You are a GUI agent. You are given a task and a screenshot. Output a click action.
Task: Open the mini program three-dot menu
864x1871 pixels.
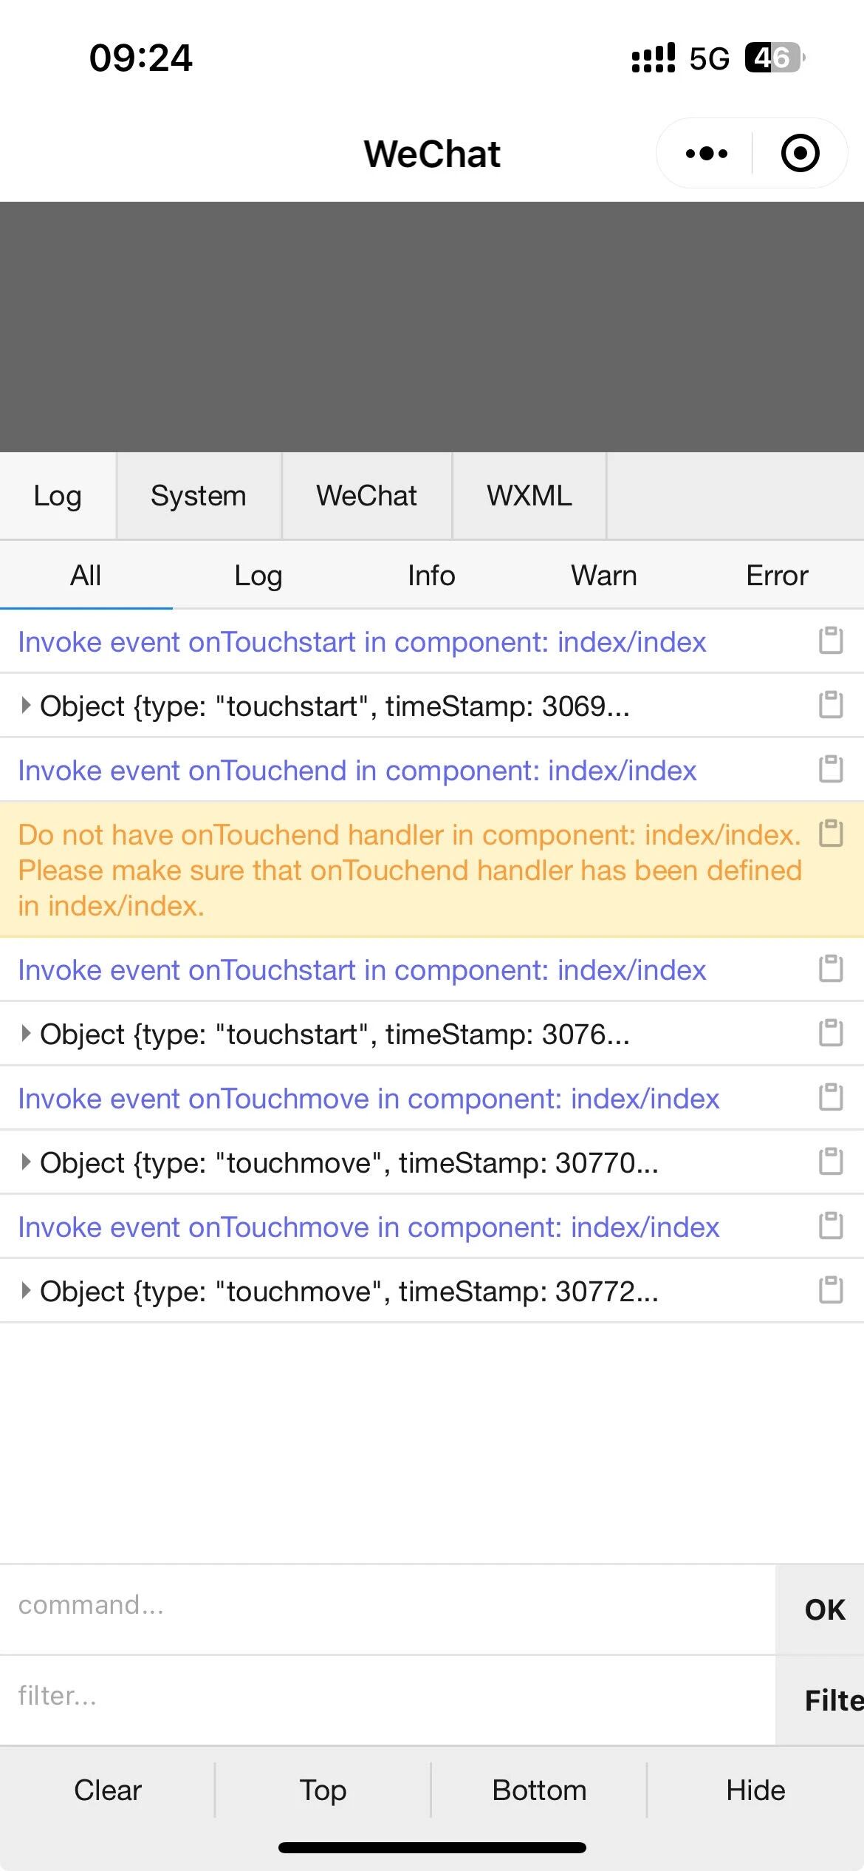(x=706, y=154)
